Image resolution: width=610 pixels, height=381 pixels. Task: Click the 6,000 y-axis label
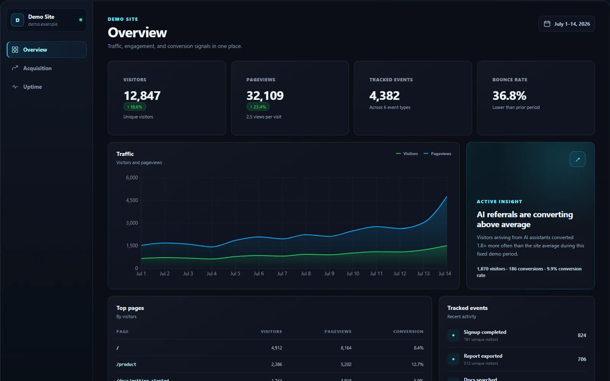pos(132,178)
